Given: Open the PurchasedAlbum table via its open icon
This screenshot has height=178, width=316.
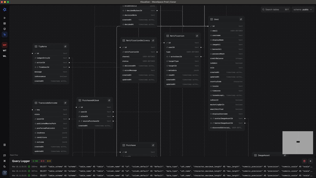Looking at the screenshot, I should point(109,100).
